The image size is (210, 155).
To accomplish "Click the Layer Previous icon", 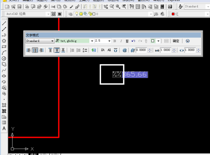I will [x=162, y=14].
